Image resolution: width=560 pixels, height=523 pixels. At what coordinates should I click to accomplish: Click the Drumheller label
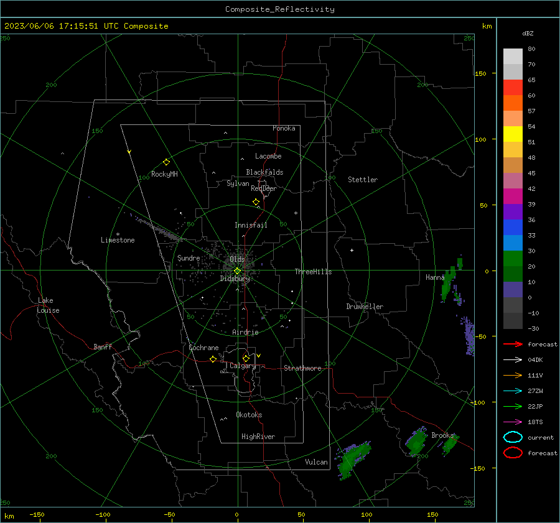(365, 307)
